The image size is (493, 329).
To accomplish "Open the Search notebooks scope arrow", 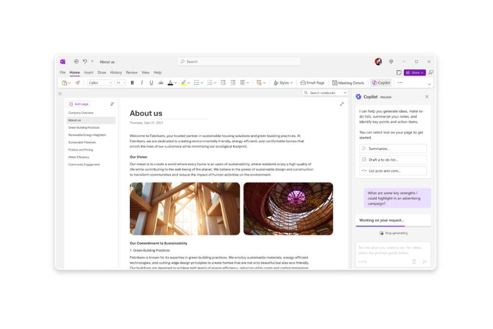I will click(345, 93).
